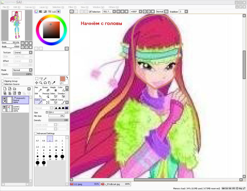Choose the Edit linework tool
This screenshot has width=247, height=191.
pos(38,95)
